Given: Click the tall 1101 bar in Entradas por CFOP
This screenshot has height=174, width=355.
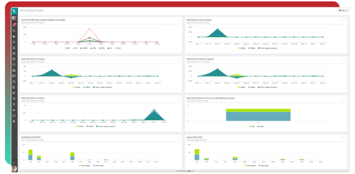Looking at the screenshot, I should [x=31, y=155].
